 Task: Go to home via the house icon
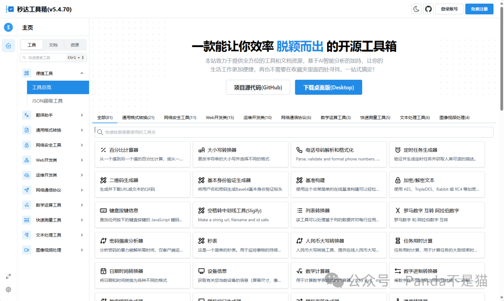[x=8, y=46]
